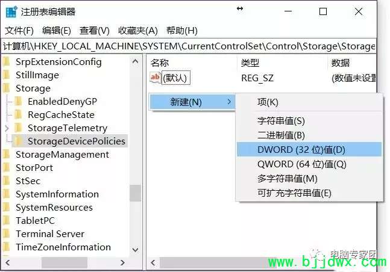Image resolution: width=390 pixels, height=272 pixels.
Task: Click the 'ab' string icon of the (默认) value
Action: click(x=155, y=78)
